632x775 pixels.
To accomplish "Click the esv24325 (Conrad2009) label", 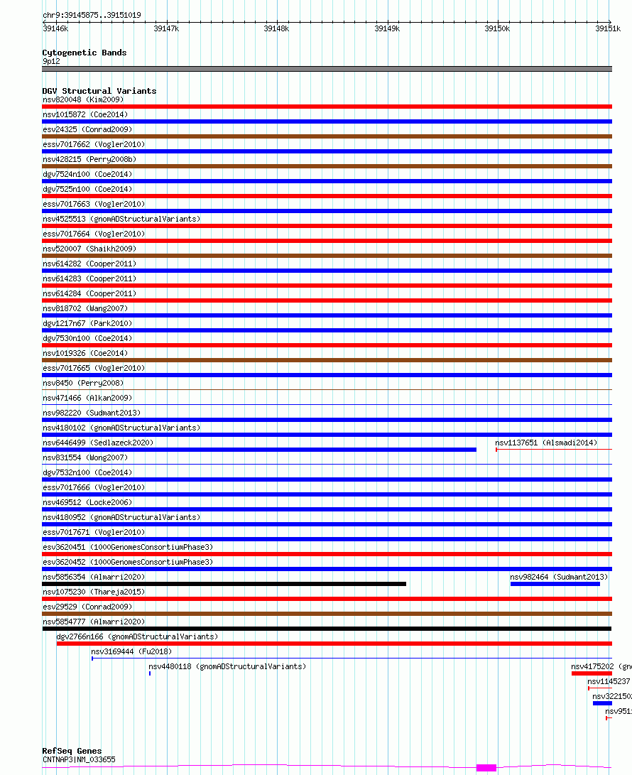I will coord(87,129).
